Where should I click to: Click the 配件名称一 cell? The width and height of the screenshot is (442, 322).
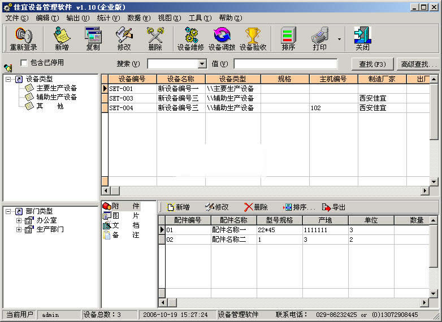coord(233,230)
